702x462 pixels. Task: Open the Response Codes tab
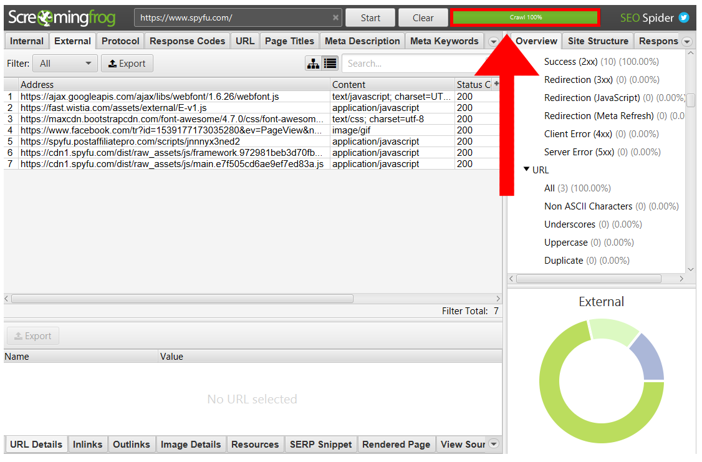[x=187, y=41]
